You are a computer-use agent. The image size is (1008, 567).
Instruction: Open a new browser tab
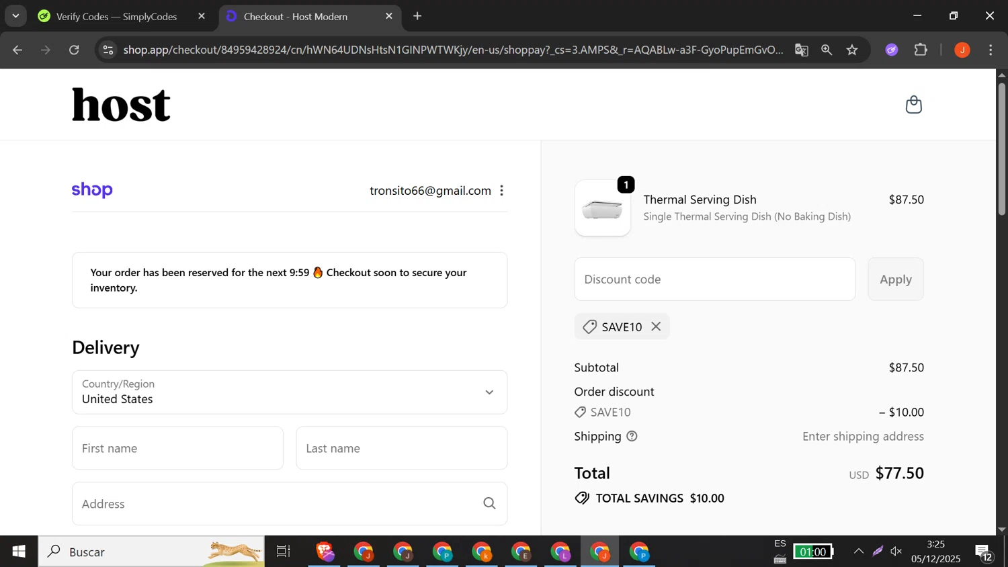click(417, 16)
